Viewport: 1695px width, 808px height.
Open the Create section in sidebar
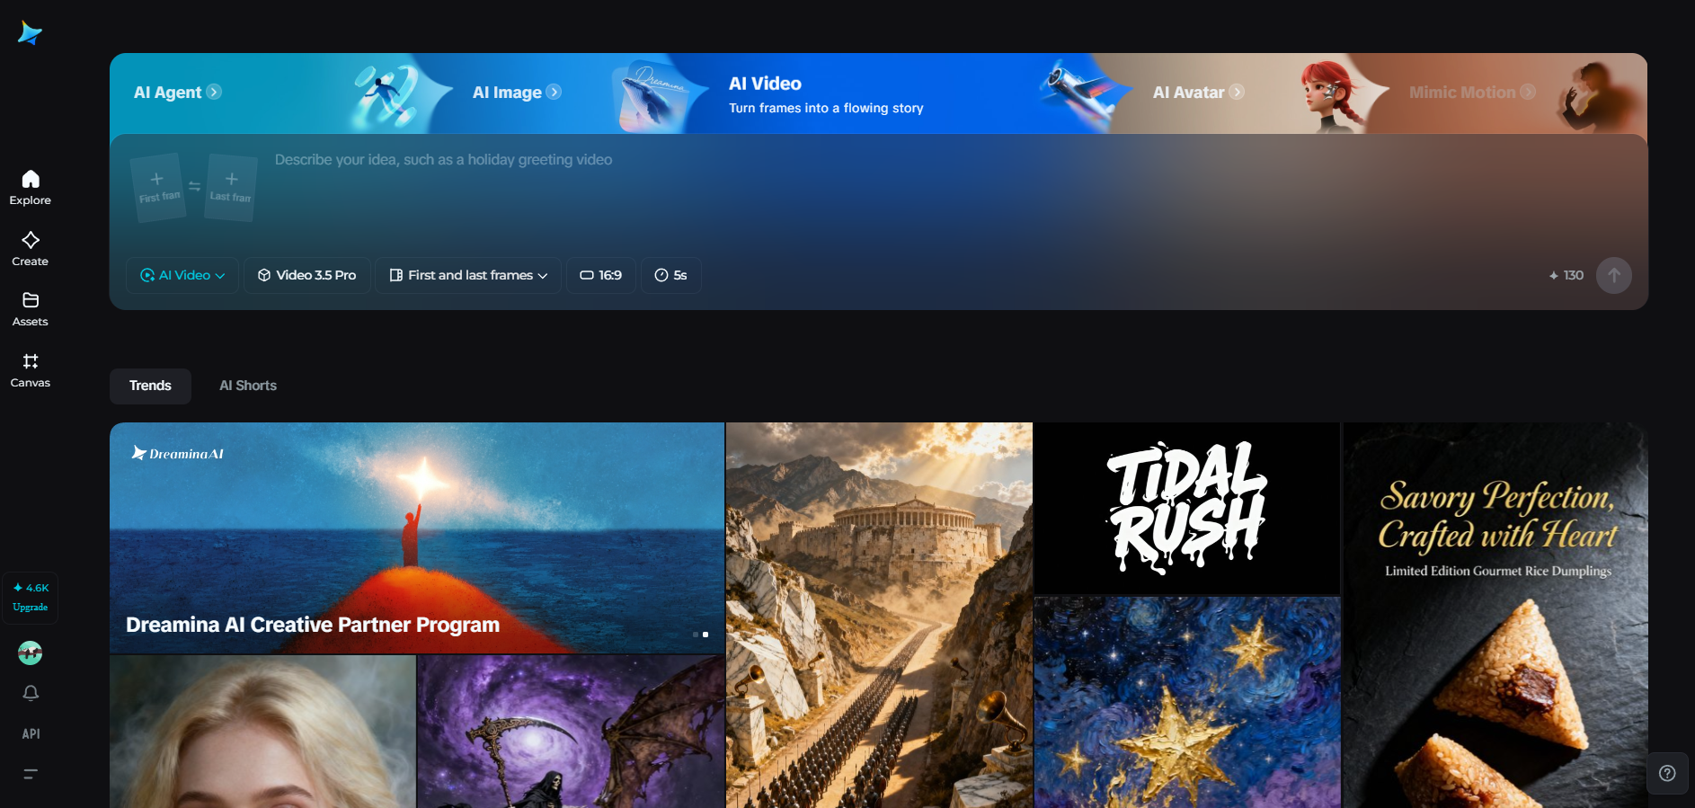pyautogui.click(x=31, y=249)
